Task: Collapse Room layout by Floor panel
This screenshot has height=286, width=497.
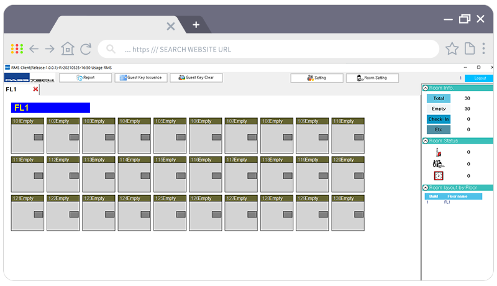Action: click(426, 188)
